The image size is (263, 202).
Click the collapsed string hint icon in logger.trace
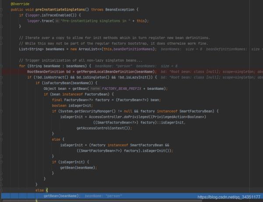pos(57,20)
